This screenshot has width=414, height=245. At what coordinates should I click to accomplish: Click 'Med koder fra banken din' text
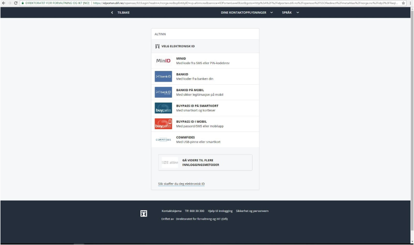[194, 79]
